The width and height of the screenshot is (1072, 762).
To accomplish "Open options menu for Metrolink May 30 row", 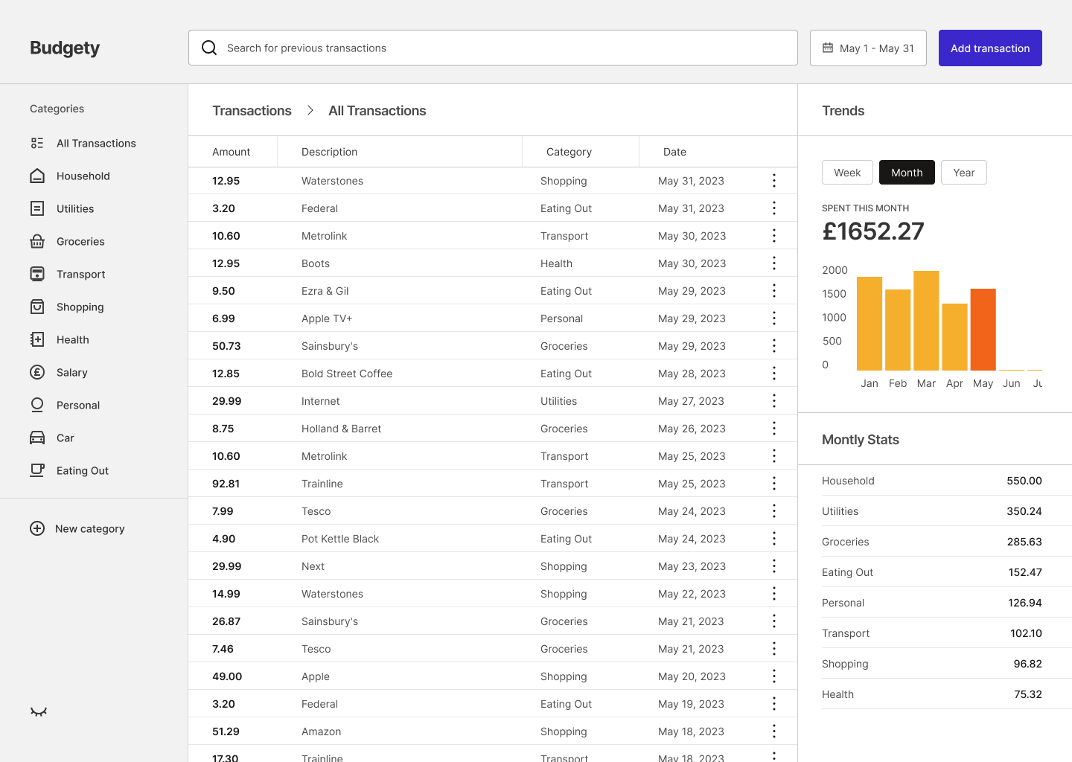I will [774, 236].
